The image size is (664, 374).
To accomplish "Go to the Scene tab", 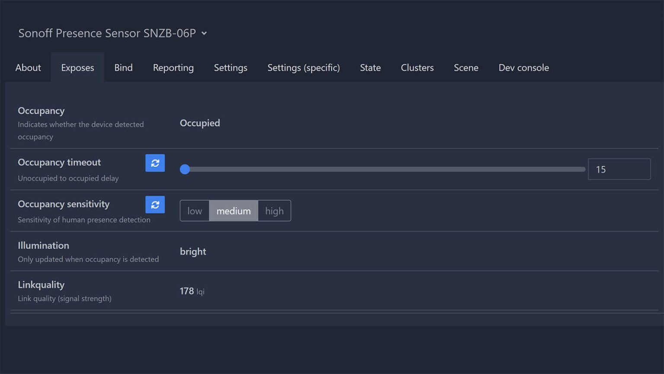I will pyautogui.click(x=466, y=68).
